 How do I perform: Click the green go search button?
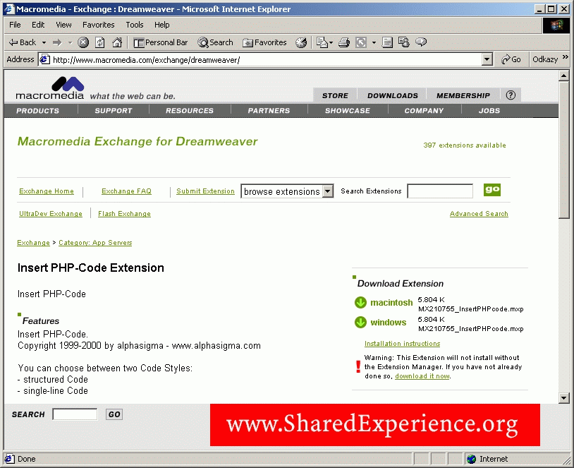[492, 190]
